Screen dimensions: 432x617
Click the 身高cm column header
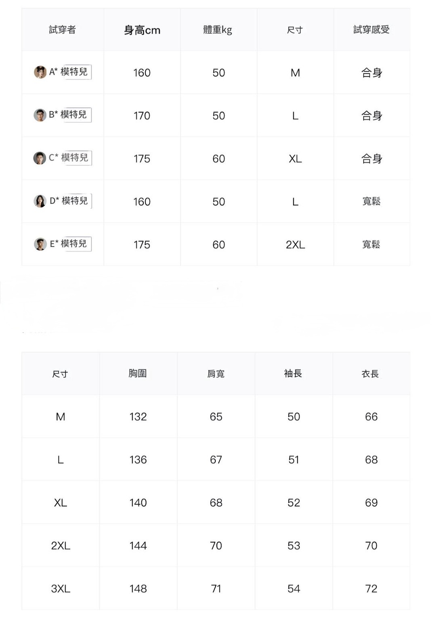pos(142,30)
